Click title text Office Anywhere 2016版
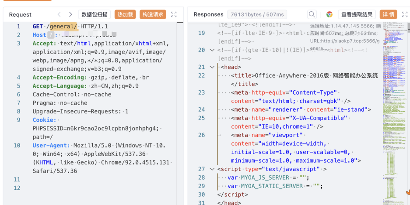This screenshot has width=410, height=205. click(x=292, y=75)
